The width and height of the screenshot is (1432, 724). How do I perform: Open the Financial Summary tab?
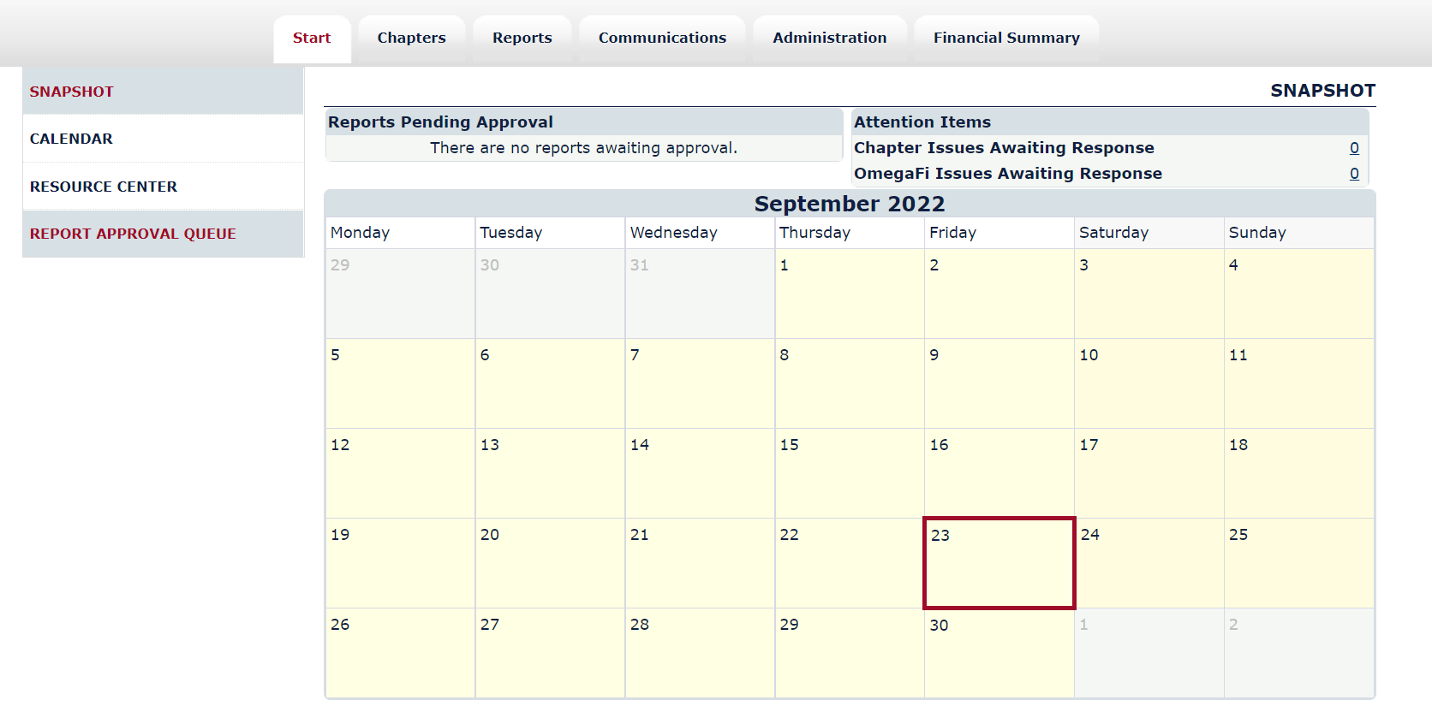point(1006,39)
